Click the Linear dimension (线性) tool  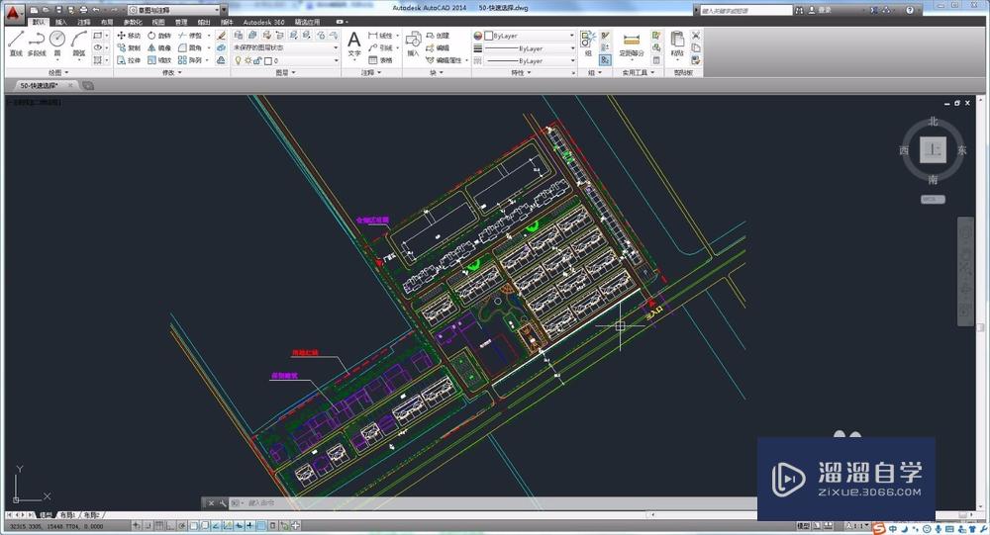point(380,36)
